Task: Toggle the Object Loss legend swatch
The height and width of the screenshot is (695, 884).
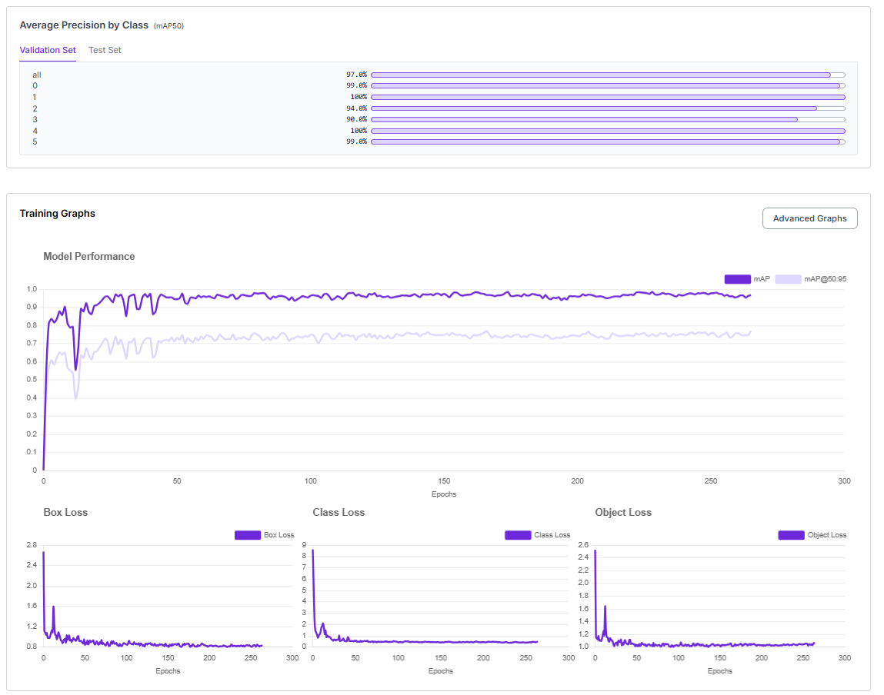Action: 791,535
